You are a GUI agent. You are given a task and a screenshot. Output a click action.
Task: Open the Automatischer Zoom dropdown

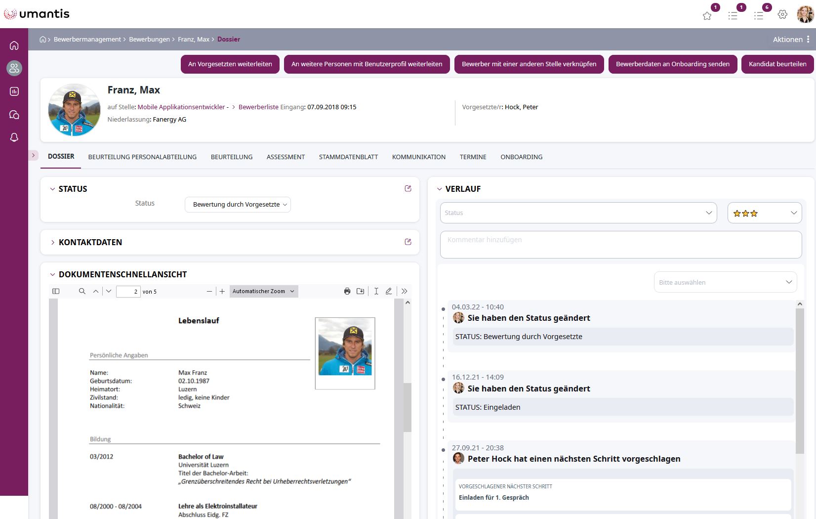[263, 291]
